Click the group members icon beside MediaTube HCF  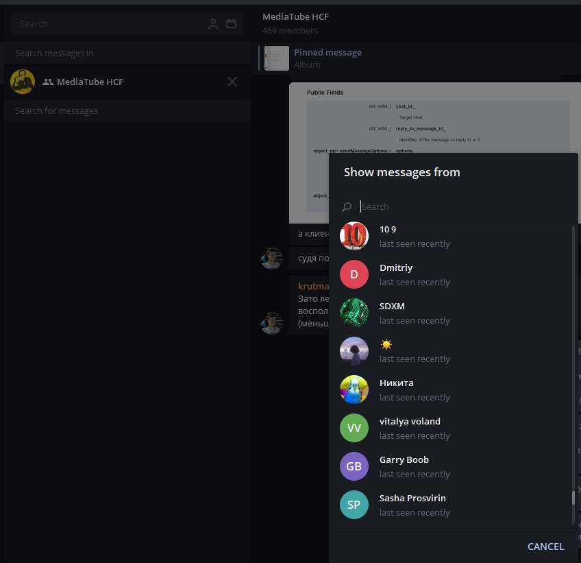48,82
